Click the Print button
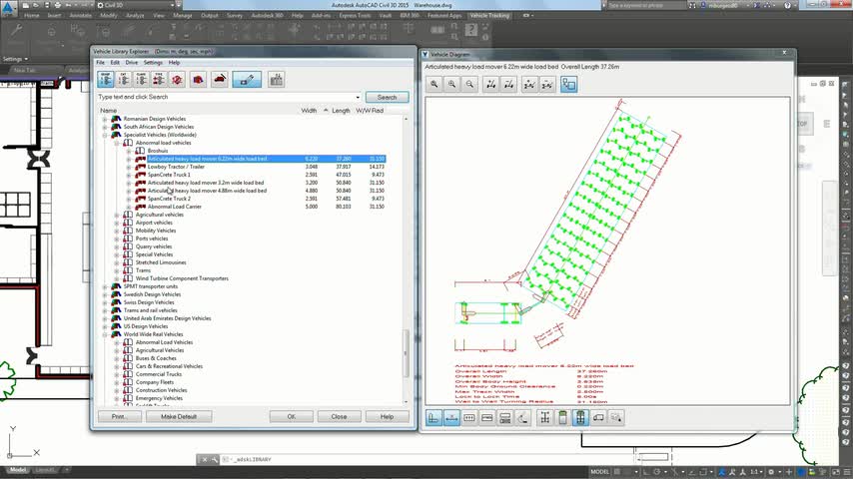Viewport: 853px width, 479px height. click(120, 416)
